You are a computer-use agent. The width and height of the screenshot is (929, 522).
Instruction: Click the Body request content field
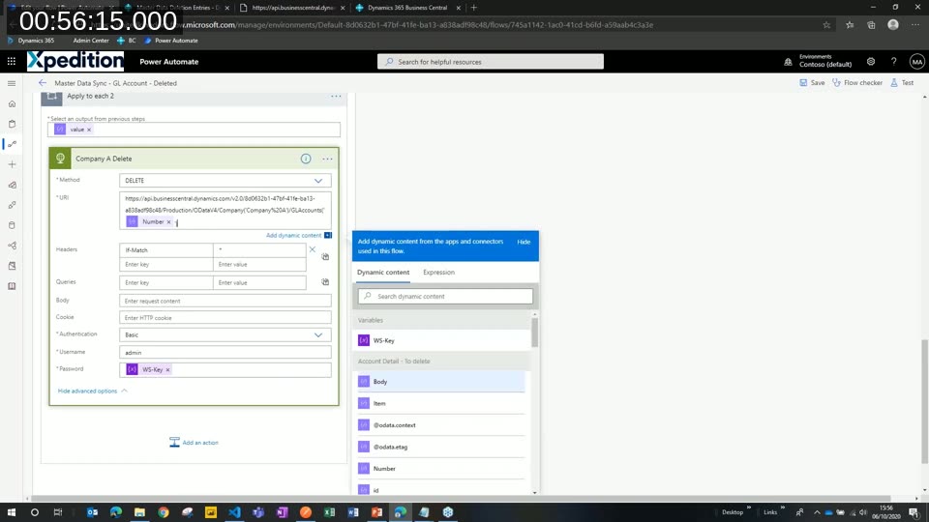tap(225, 302)
